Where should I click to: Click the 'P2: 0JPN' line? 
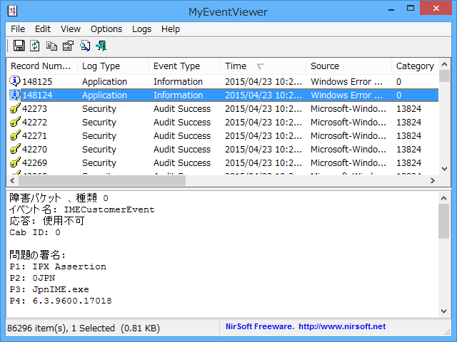click(32, 278)
